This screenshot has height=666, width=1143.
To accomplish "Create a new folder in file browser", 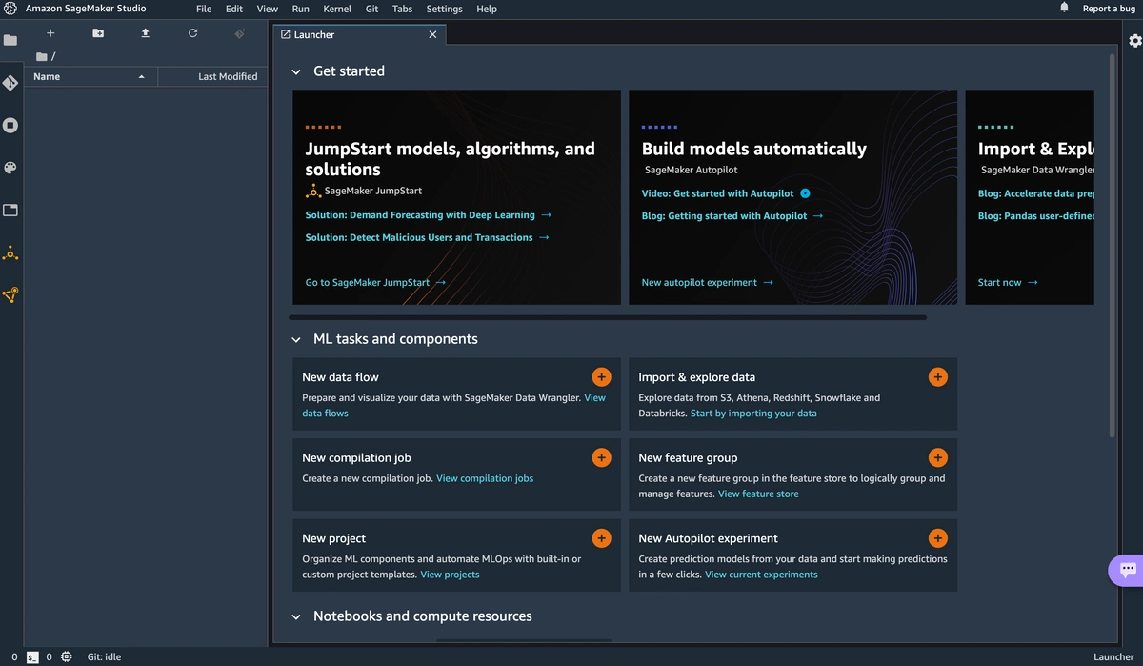I will pos(98,33).
